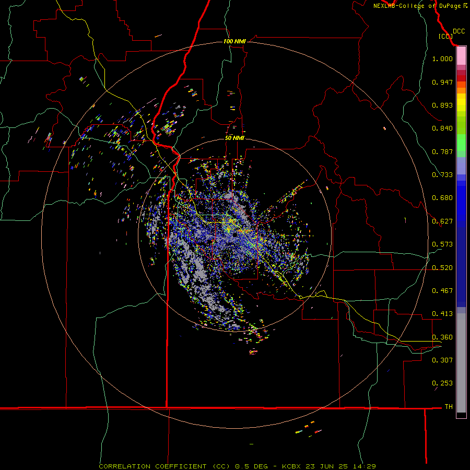Image resolution: width=470 pixels, height=470 pixels.
Task: Click the 0.467 legend value
Action: click(442, 291)
